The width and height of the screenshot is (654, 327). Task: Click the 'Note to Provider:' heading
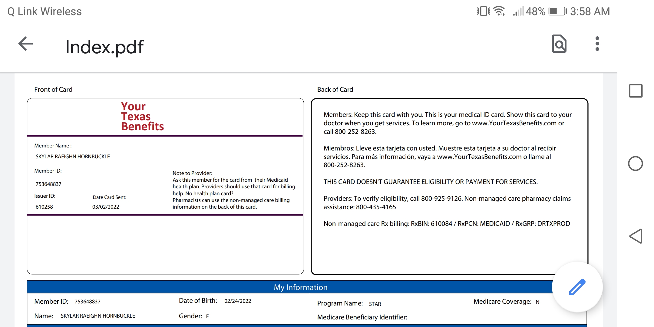coord(192,173)
